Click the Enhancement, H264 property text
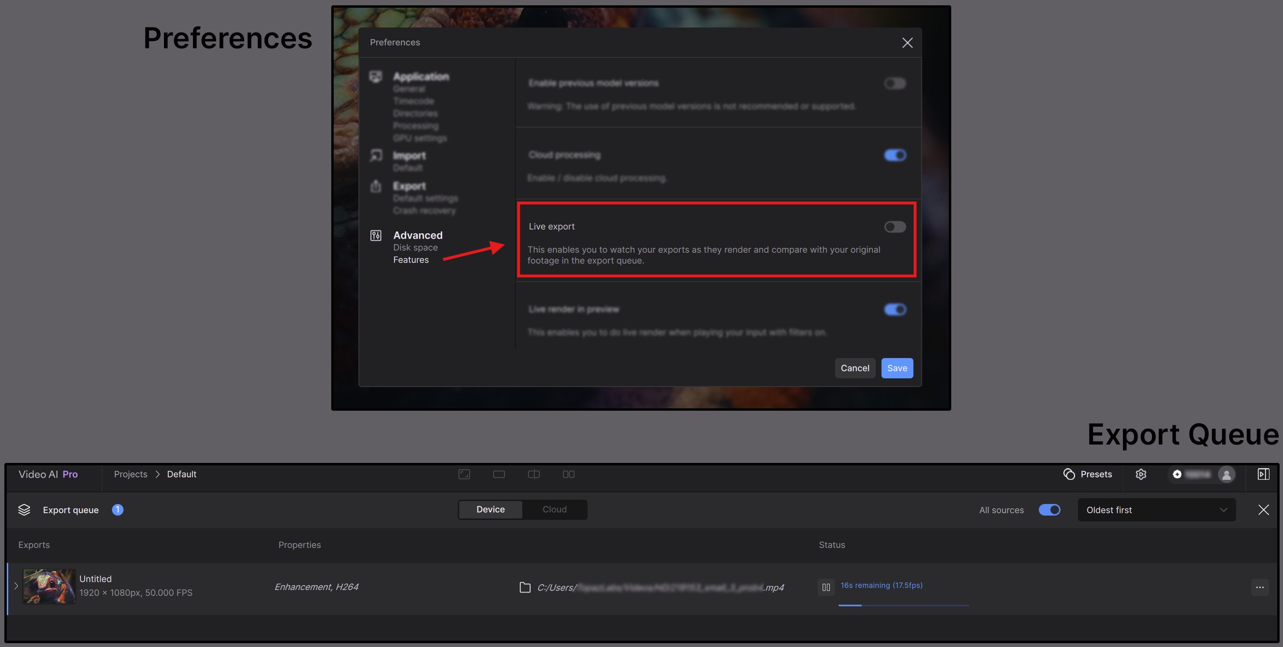The width and height of the screenshot is (1283, 647). point(316,587)
